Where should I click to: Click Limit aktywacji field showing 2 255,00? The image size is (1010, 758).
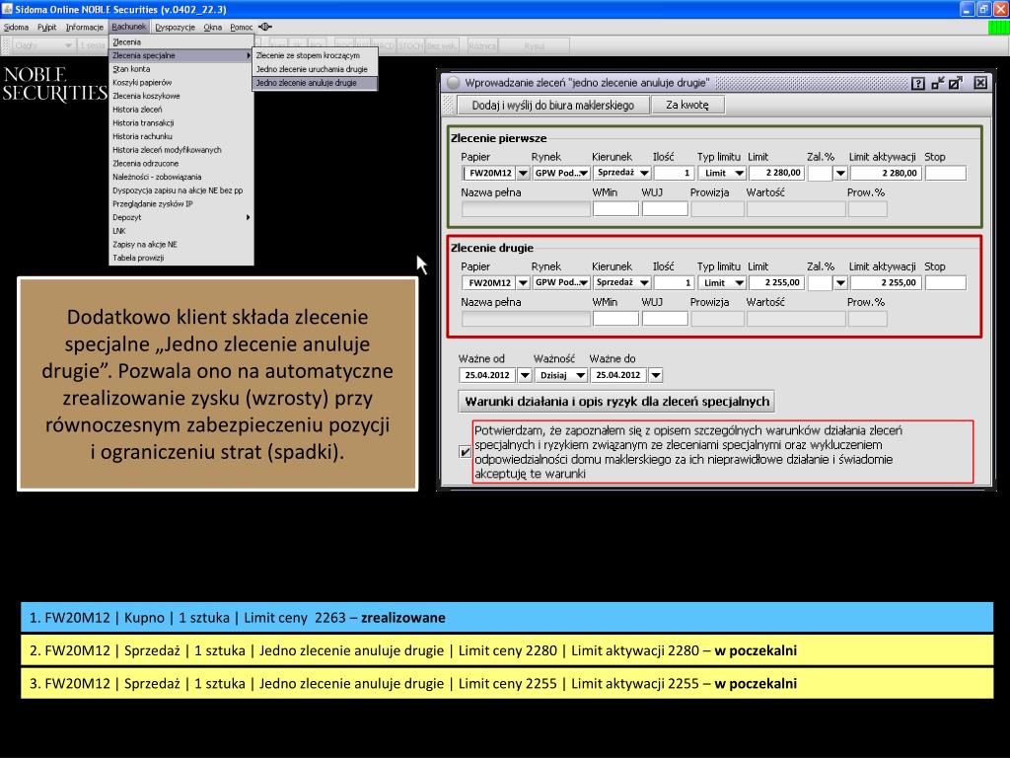click(886, 282)
